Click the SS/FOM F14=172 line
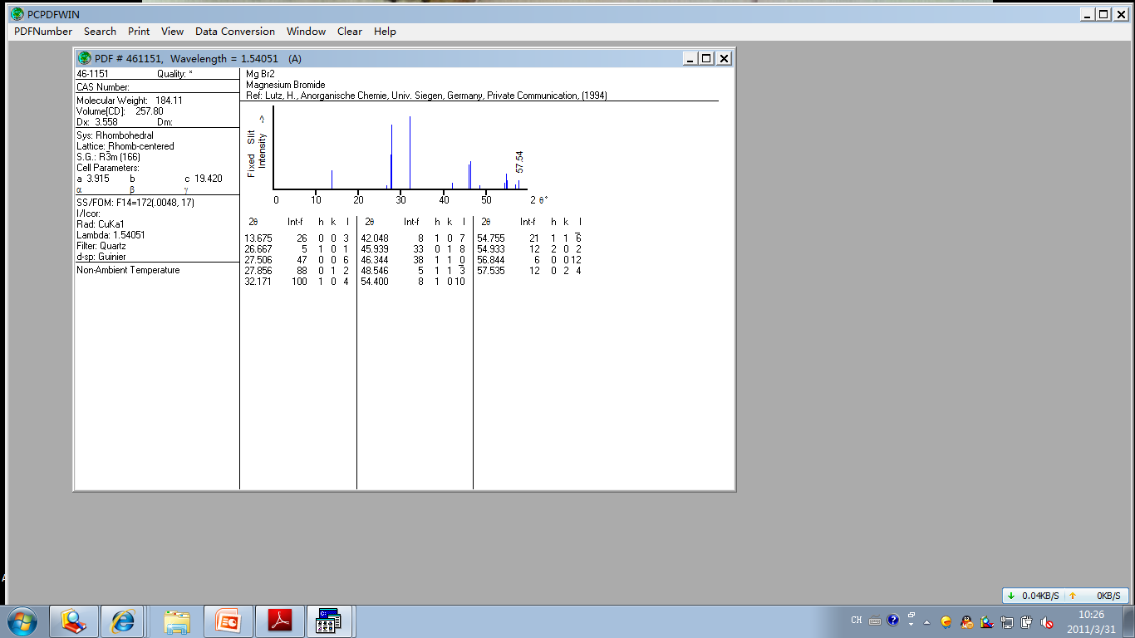The width and height of the screenshot is (1135, 638). point(135,203)
